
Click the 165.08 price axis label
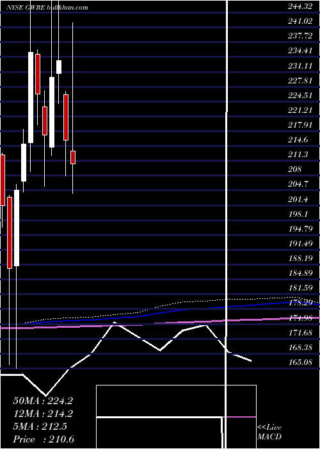pos(300,362)
